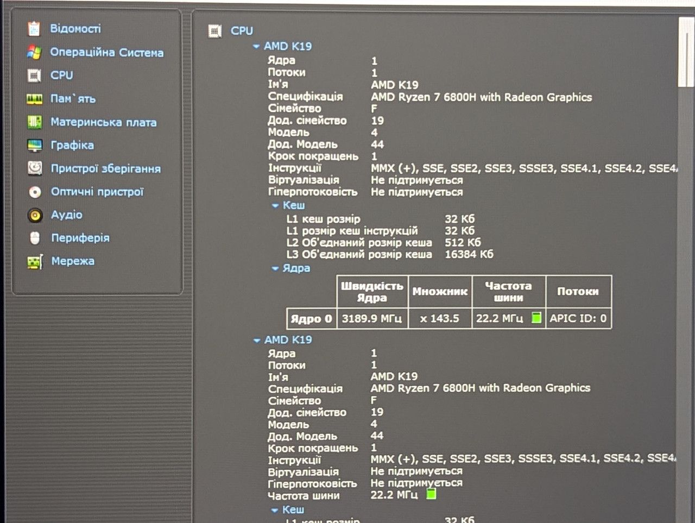Click the Ядро 0 table row header
The image size is (695, 523).
coord(311,319)
